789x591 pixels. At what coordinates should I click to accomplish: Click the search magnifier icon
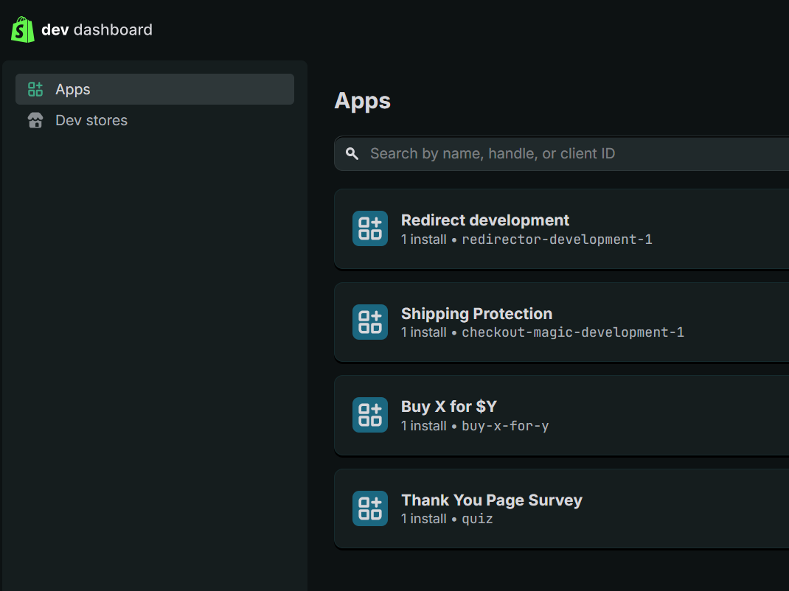(352, 153)
